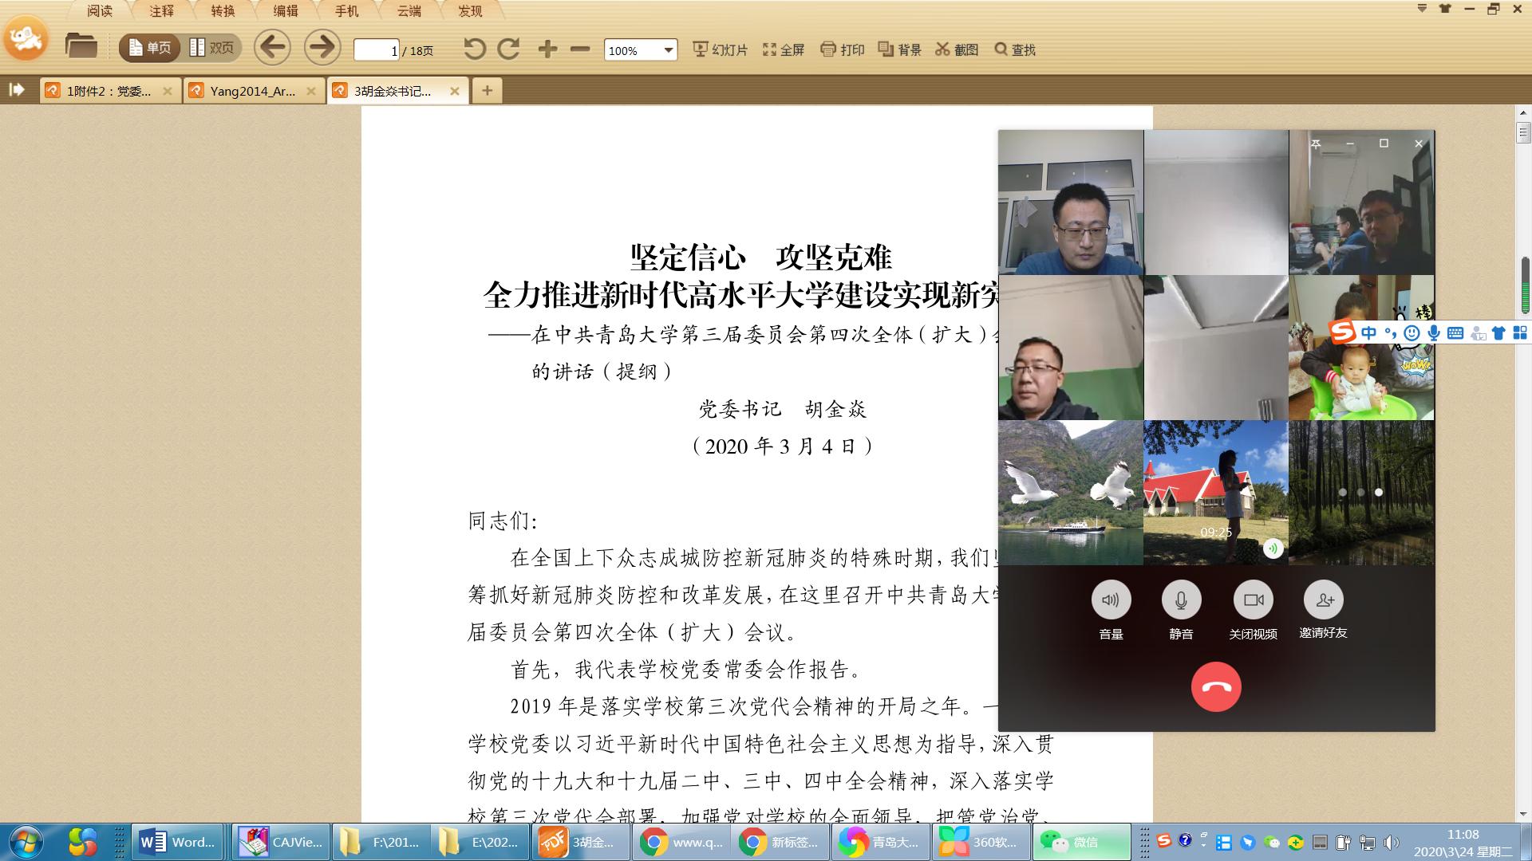Zoom in with the plus icon
The image size is (1532, 861).
547,49
